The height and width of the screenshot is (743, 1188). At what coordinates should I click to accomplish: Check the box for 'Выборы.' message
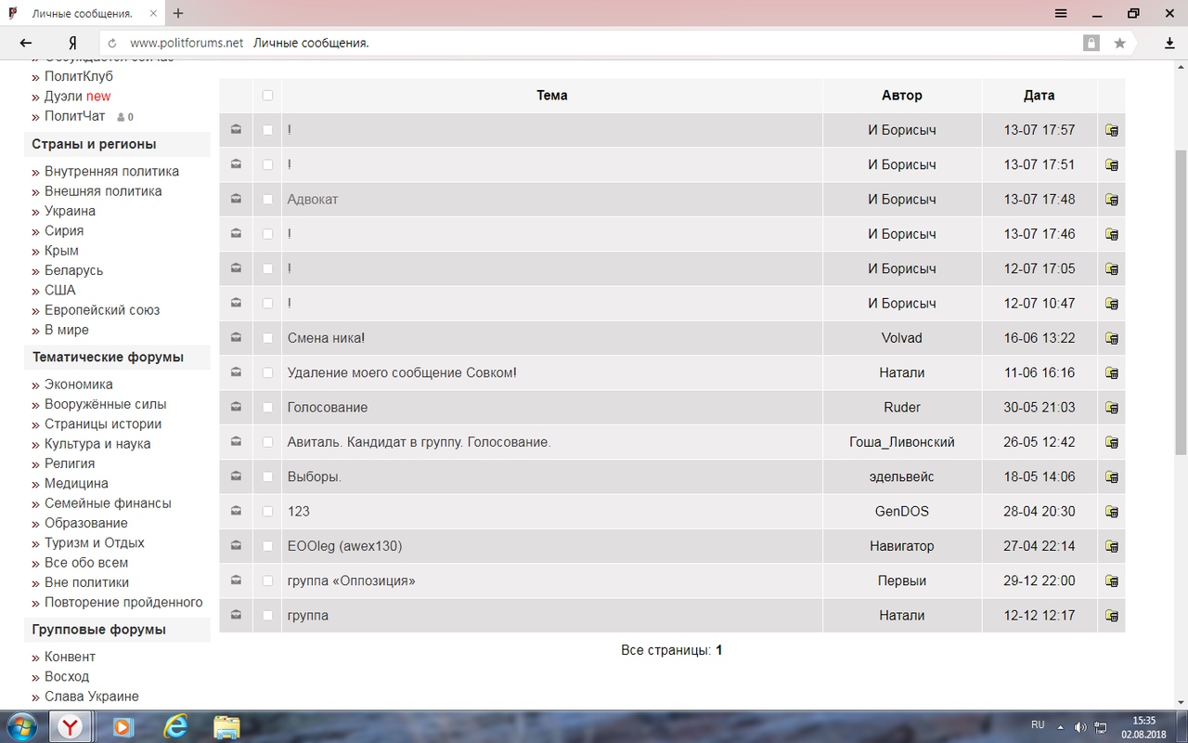[267, 476]
